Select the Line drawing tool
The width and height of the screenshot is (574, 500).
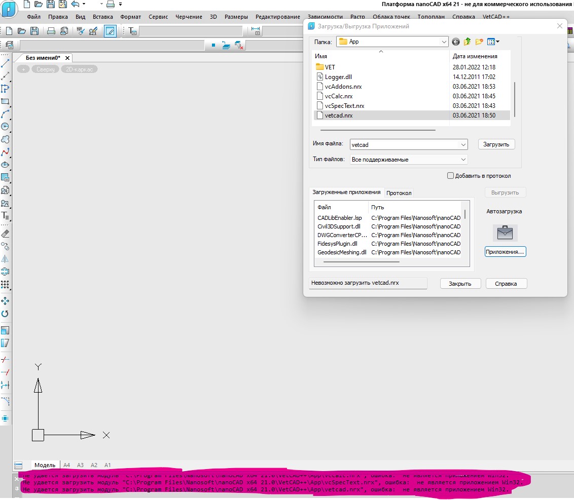[x=6, y=64]
